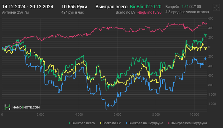The width and height of the screenshot is (223, 128).
Task: Toggle the pink 'Выиграл без шоудауна' legend series
Action: tap(187, 123)
